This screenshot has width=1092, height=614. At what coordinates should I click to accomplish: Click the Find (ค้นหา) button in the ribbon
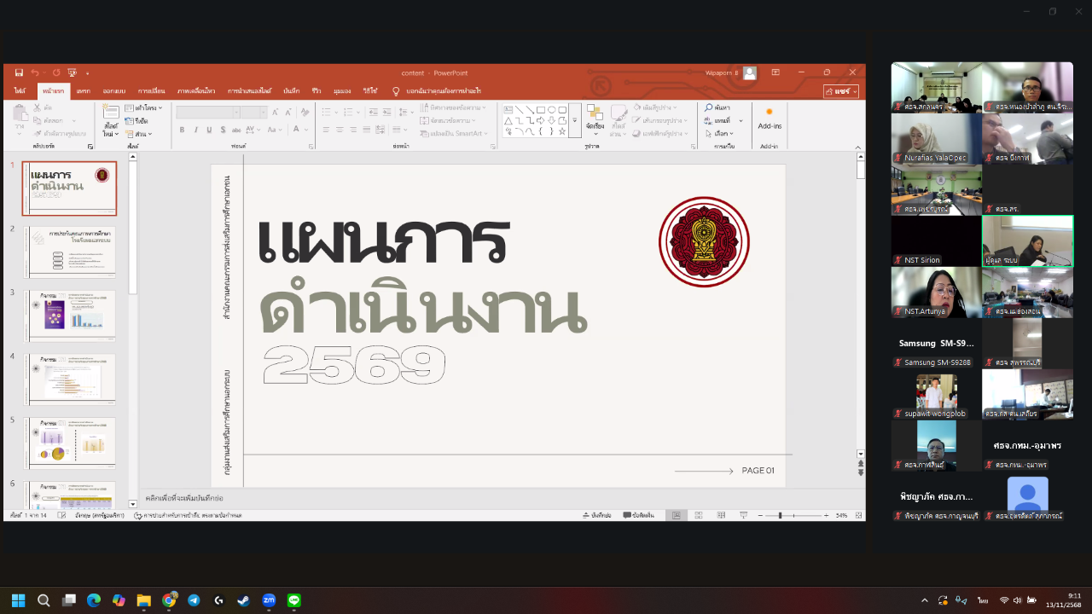(717, 107)
